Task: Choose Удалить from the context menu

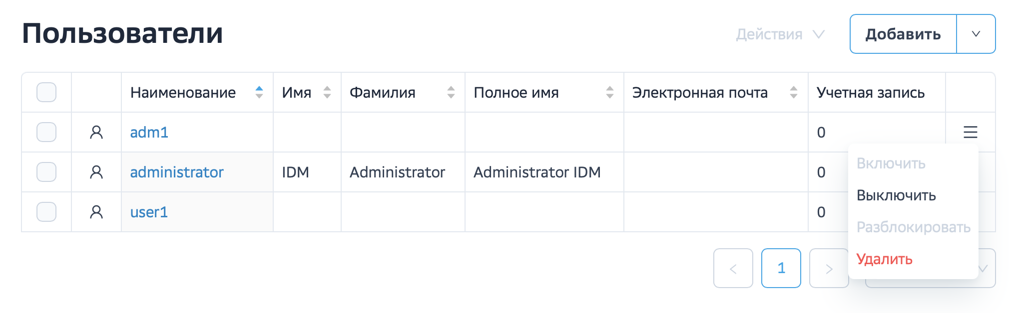Action: click(884, 259)
